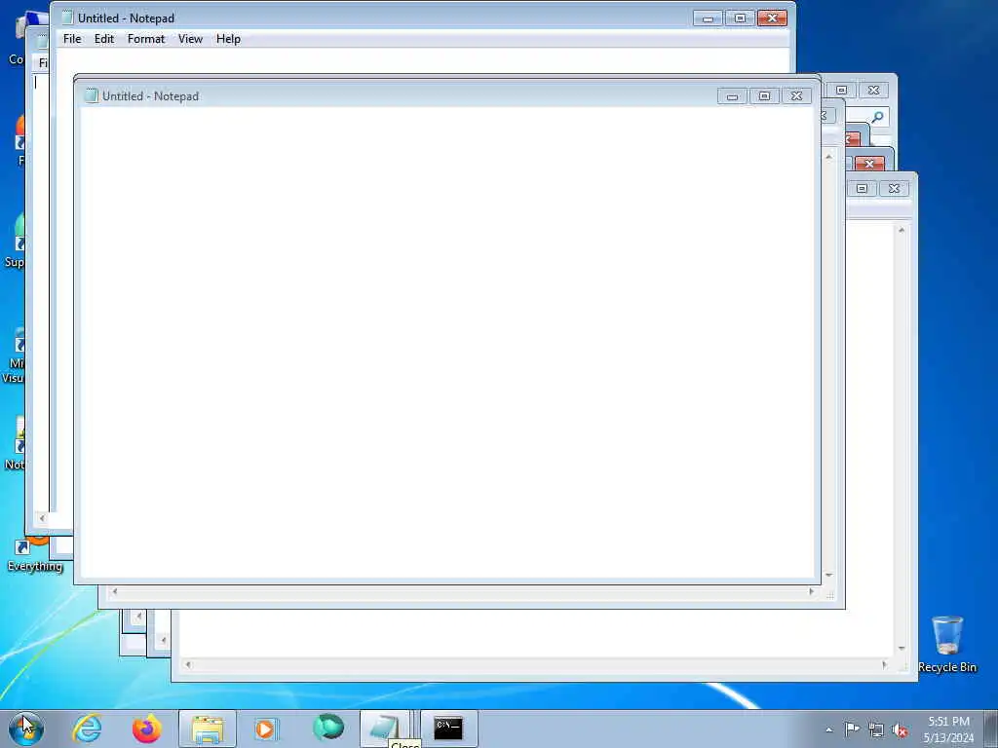The height and width of the screenshot is (748, 998).
Task: Open the clock showing 5:51 PM
Action: tap(948, 729)
